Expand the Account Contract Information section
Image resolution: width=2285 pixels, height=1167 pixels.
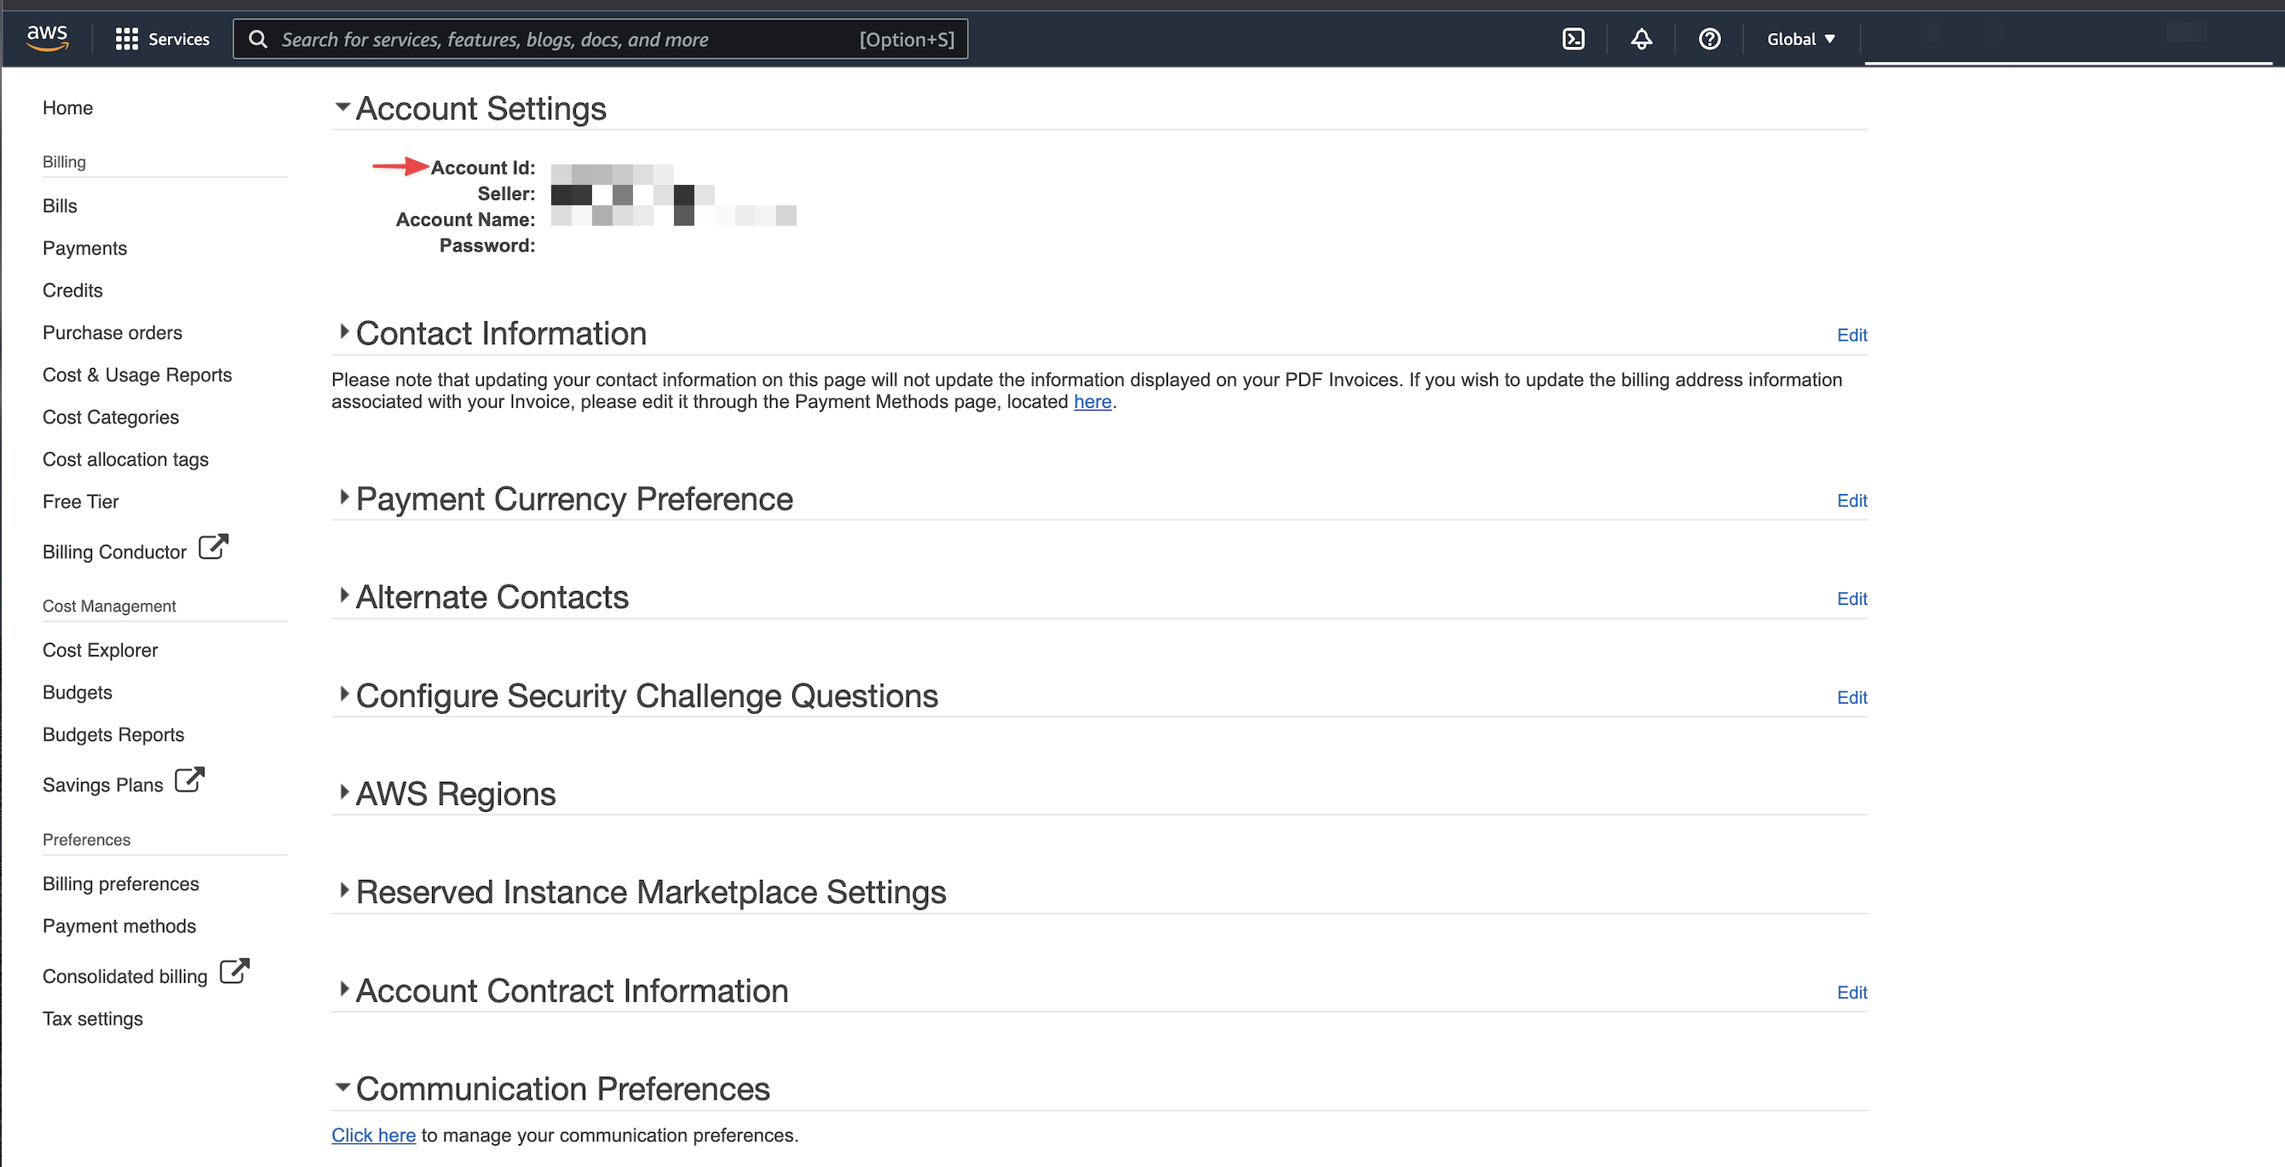tap(344, 989)
